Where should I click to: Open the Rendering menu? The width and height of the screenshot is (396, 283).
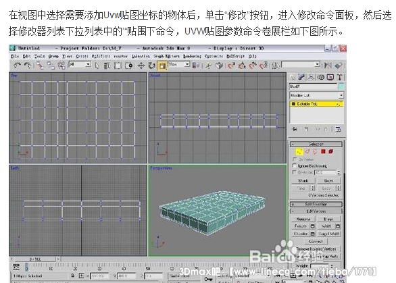tap(192, 56)
